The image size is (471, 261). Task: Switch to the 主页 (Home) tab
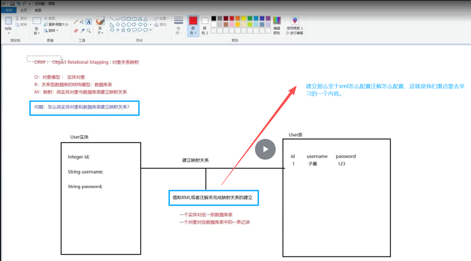click(x=24, y=10)
